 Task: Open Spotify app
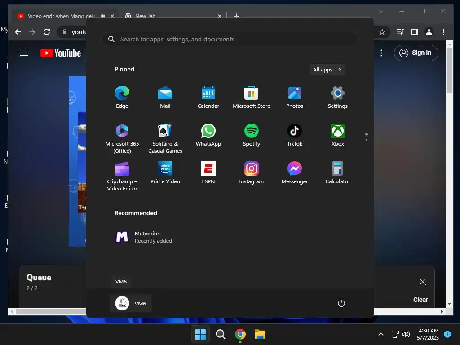click(252, 135)
